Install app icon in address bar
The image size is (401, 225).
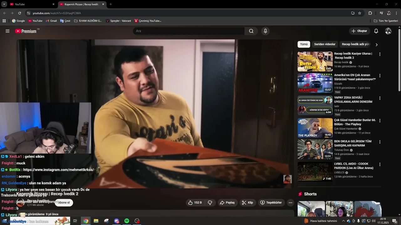353,13
